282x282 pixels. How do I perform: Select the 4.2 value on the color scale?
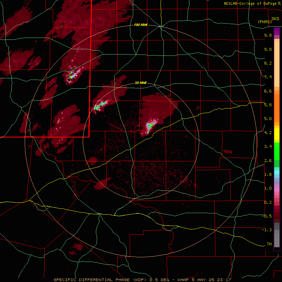coord(268,133)
